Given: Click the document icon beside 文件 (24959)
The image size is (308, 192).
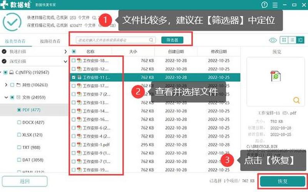Looking at the screenshot, I should tap(18, 98).
